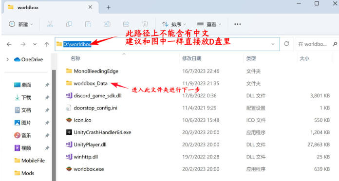
Task: Click the D:\worldbox address bar path
Action: tap(77, 44)
